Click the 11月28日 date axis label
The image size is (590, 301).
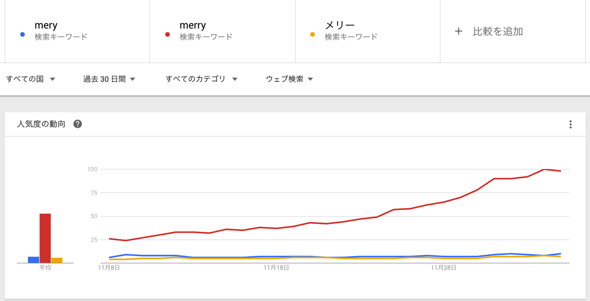pyautogui.click(x=443, y=267)
